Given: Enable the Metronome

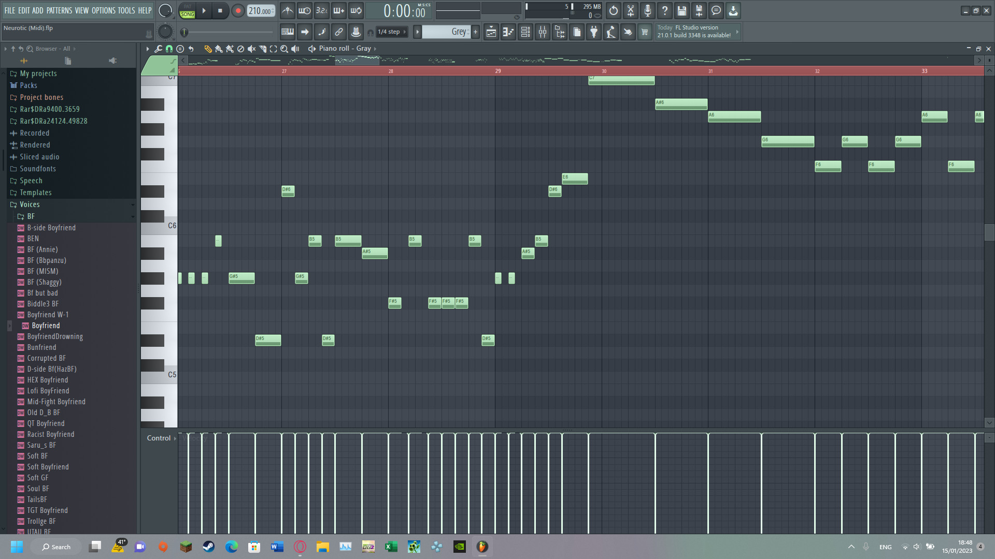Looking at the screenshot, I should tap(287, 10).
